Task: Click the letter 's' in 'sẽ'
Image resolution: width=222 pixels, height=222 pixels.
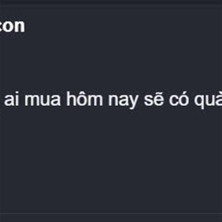Action: click(149, 101)
